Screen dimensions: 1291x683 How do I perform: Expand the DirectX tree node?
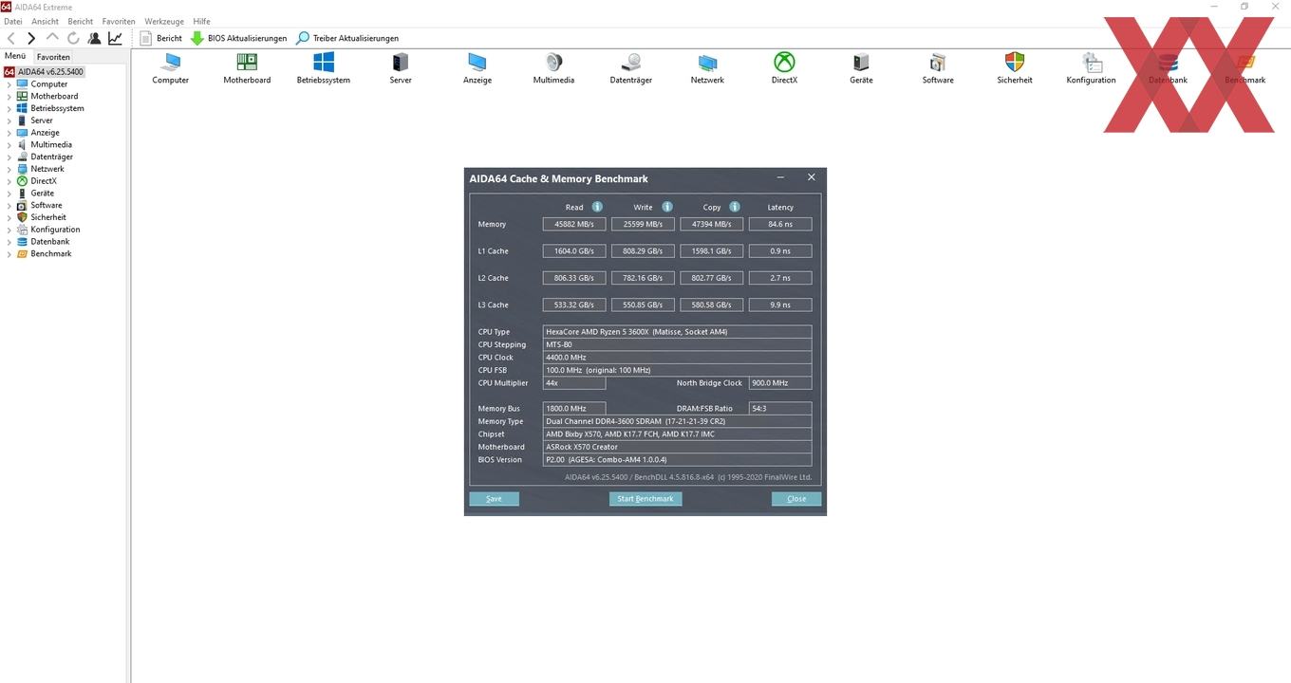pos(9,181)
